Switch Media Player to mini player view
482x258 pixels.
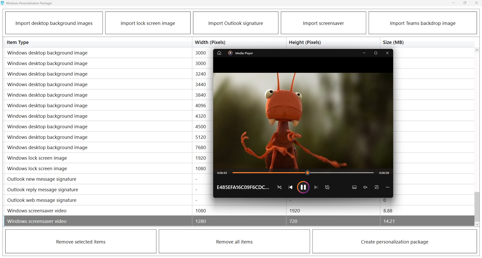377,187
